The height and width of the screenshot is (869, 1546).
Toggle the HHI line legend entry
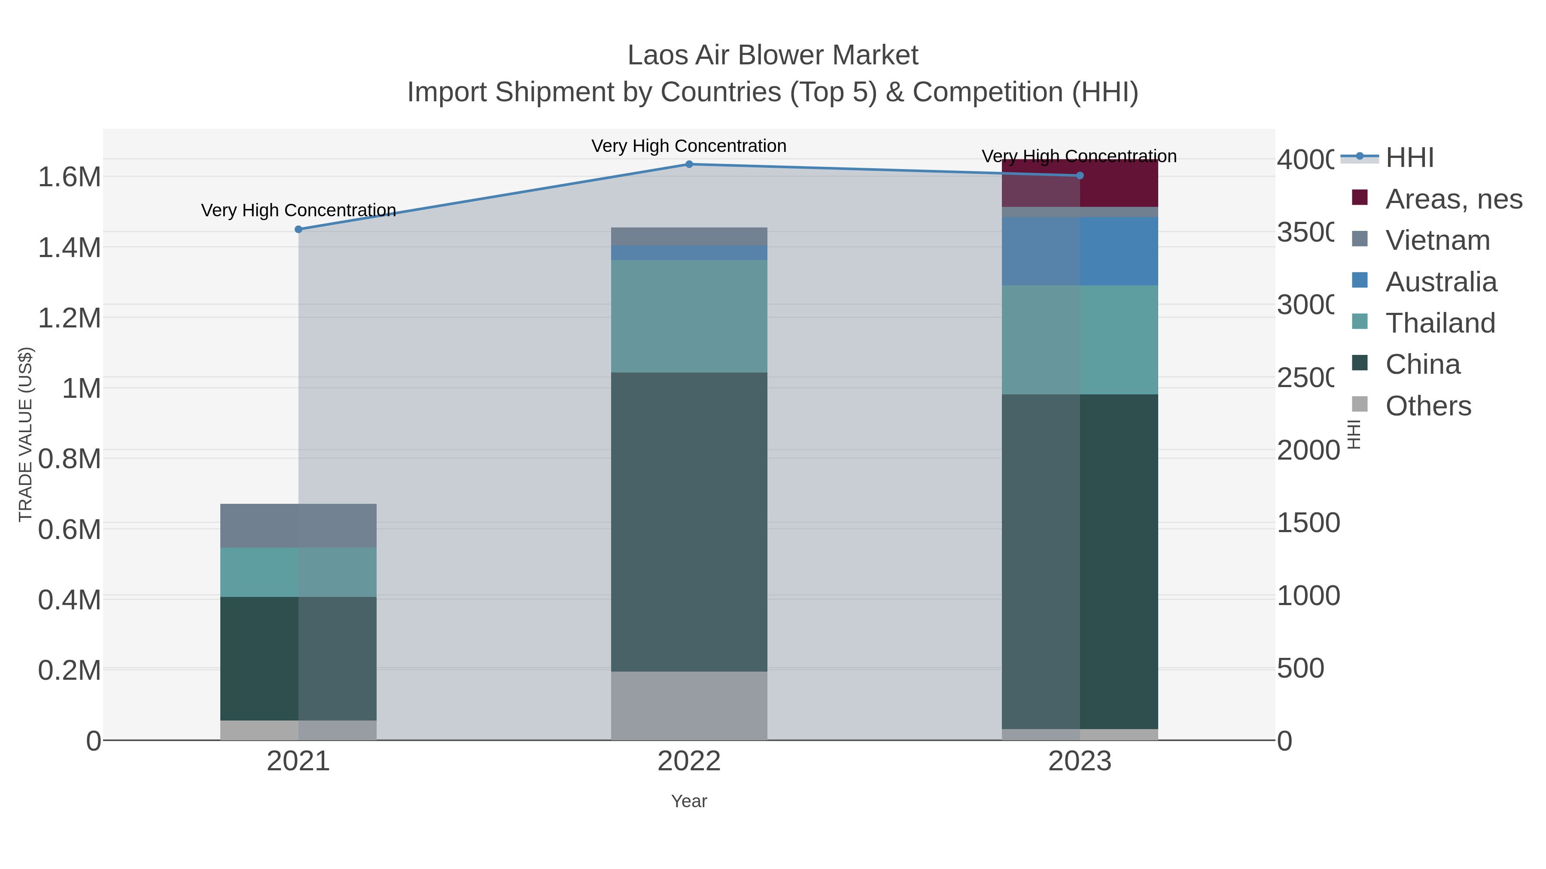click(1387, 158)
